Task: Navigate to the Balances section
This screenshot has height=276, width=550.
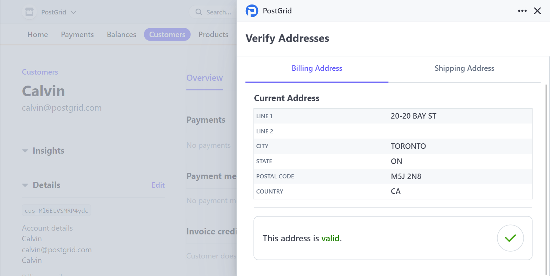Action: (121, 34)
